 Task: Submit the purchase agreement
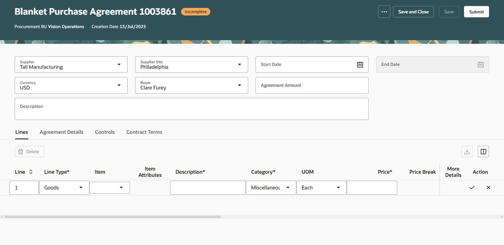tap(476, 12)
